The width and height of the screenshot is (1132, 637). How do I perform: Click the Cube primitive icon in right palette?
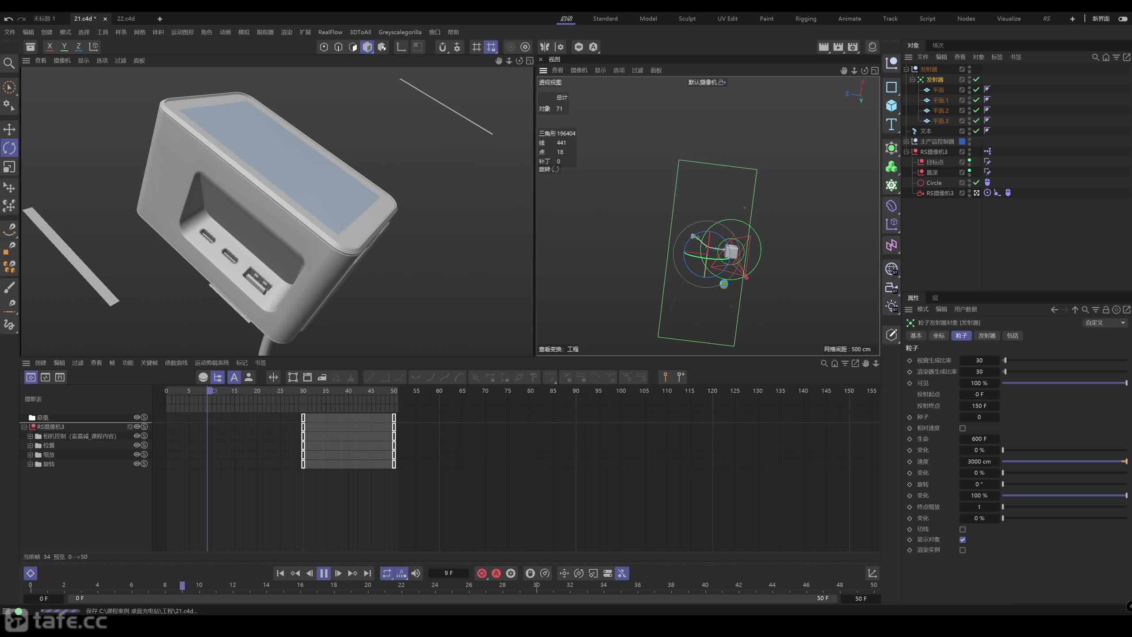891,105
